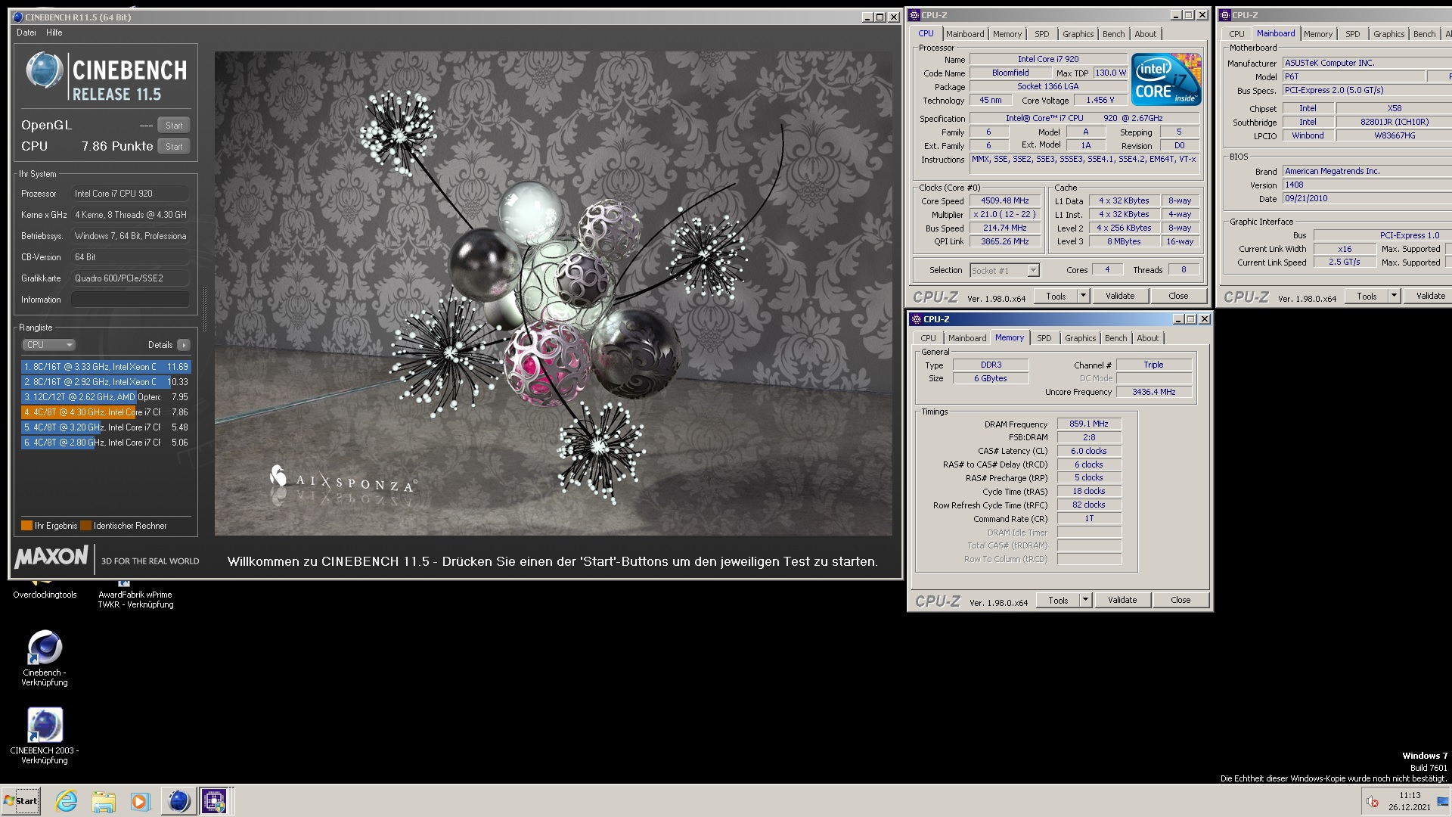The width and height of the screenshot is (1452, 817).
Task: Open Windows Explorer folder icon in taskbar
Action: tap(104, 801)
